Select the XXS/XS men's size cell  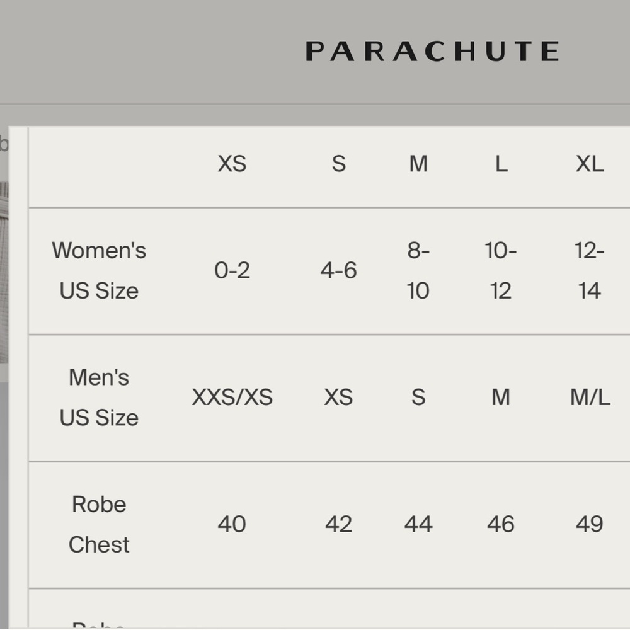(232, 398)
